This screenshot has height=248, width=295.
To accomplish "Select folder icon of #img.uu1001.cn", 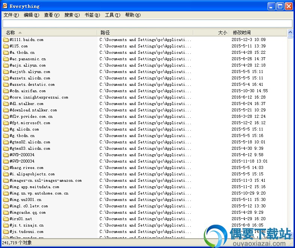I will pos(6,200).
